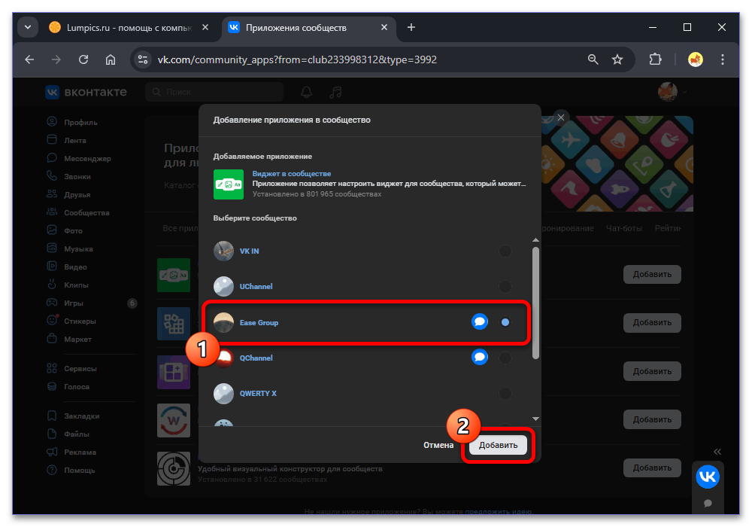752x527 pixels.
Task: Open the zoom magnifier in address bar
Action: coord(593,59)
